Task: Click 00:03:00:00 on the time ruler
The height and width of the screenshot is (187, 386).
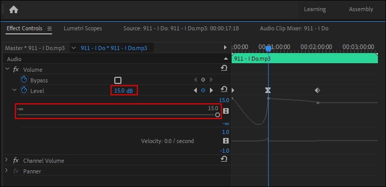Action: pos(358,46)
